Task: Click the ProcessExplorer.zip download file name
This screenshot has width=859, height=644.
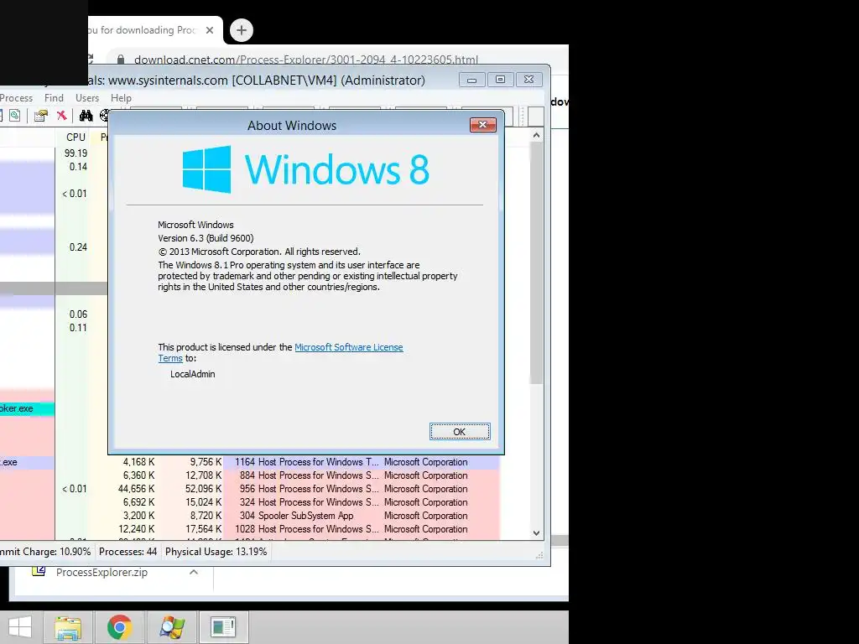Action: (x=102, y=572)
